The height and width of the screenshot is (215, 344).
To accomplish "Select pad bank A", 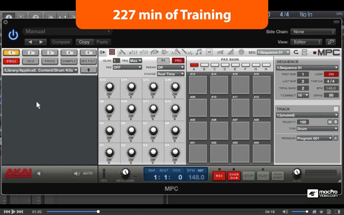I will pos(194,65).
